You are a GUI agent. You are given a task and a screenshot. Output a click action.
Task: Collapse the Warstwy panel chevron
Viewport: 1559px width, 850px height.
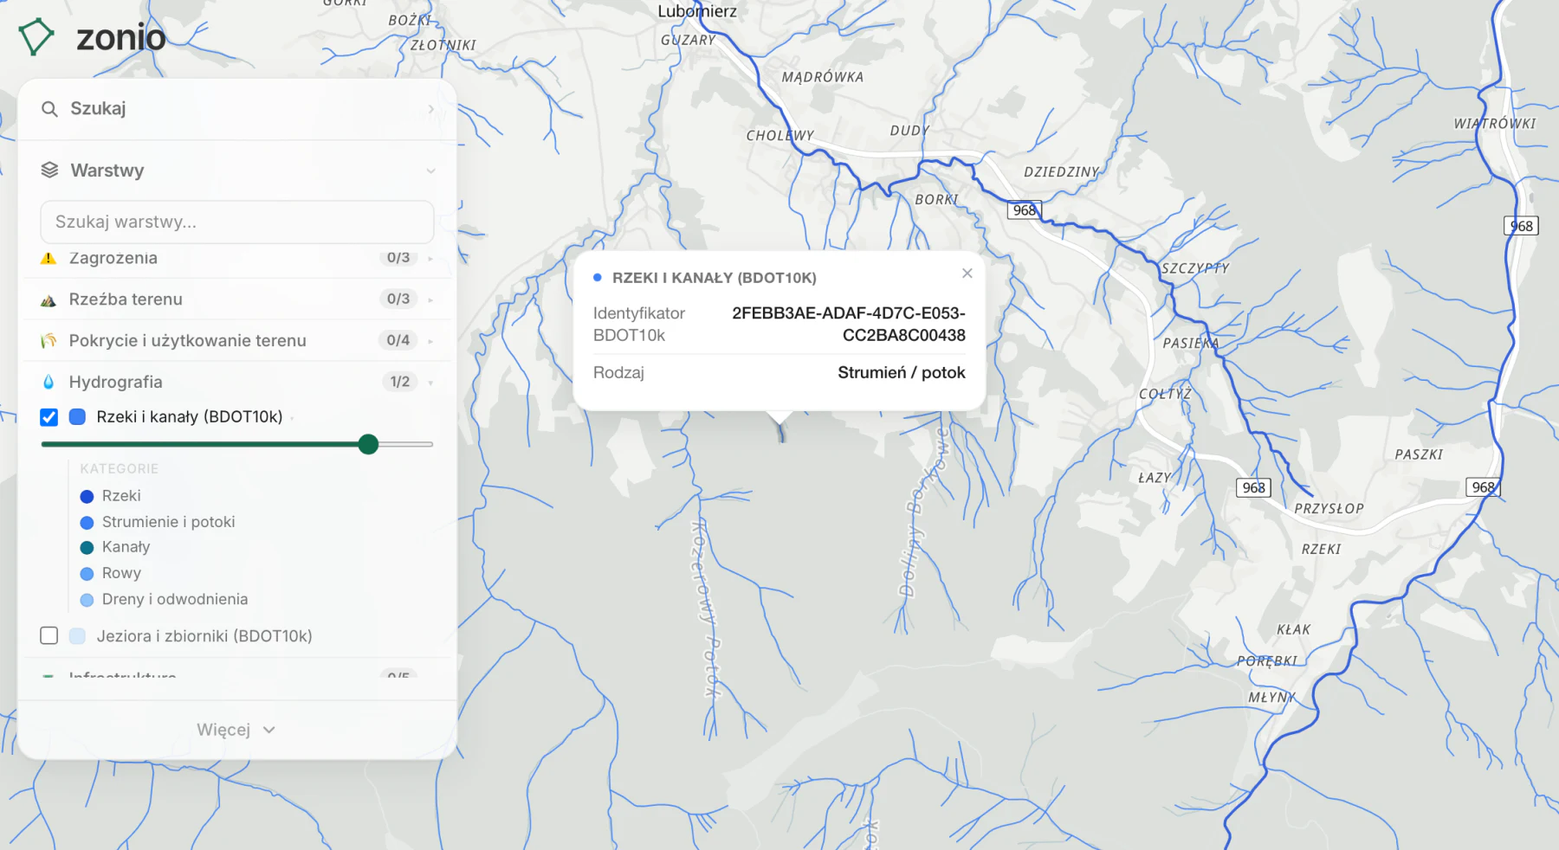(x=430, y=171)
